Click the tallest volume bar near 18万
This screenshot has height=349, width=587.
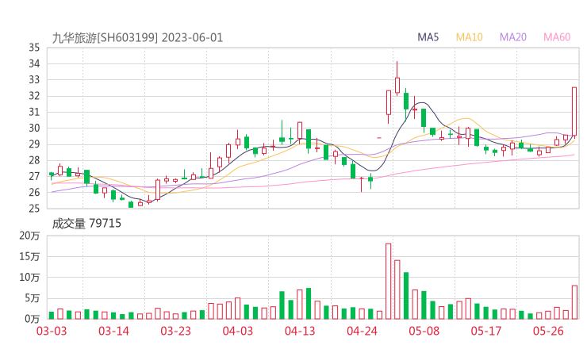tap(388, 282)
